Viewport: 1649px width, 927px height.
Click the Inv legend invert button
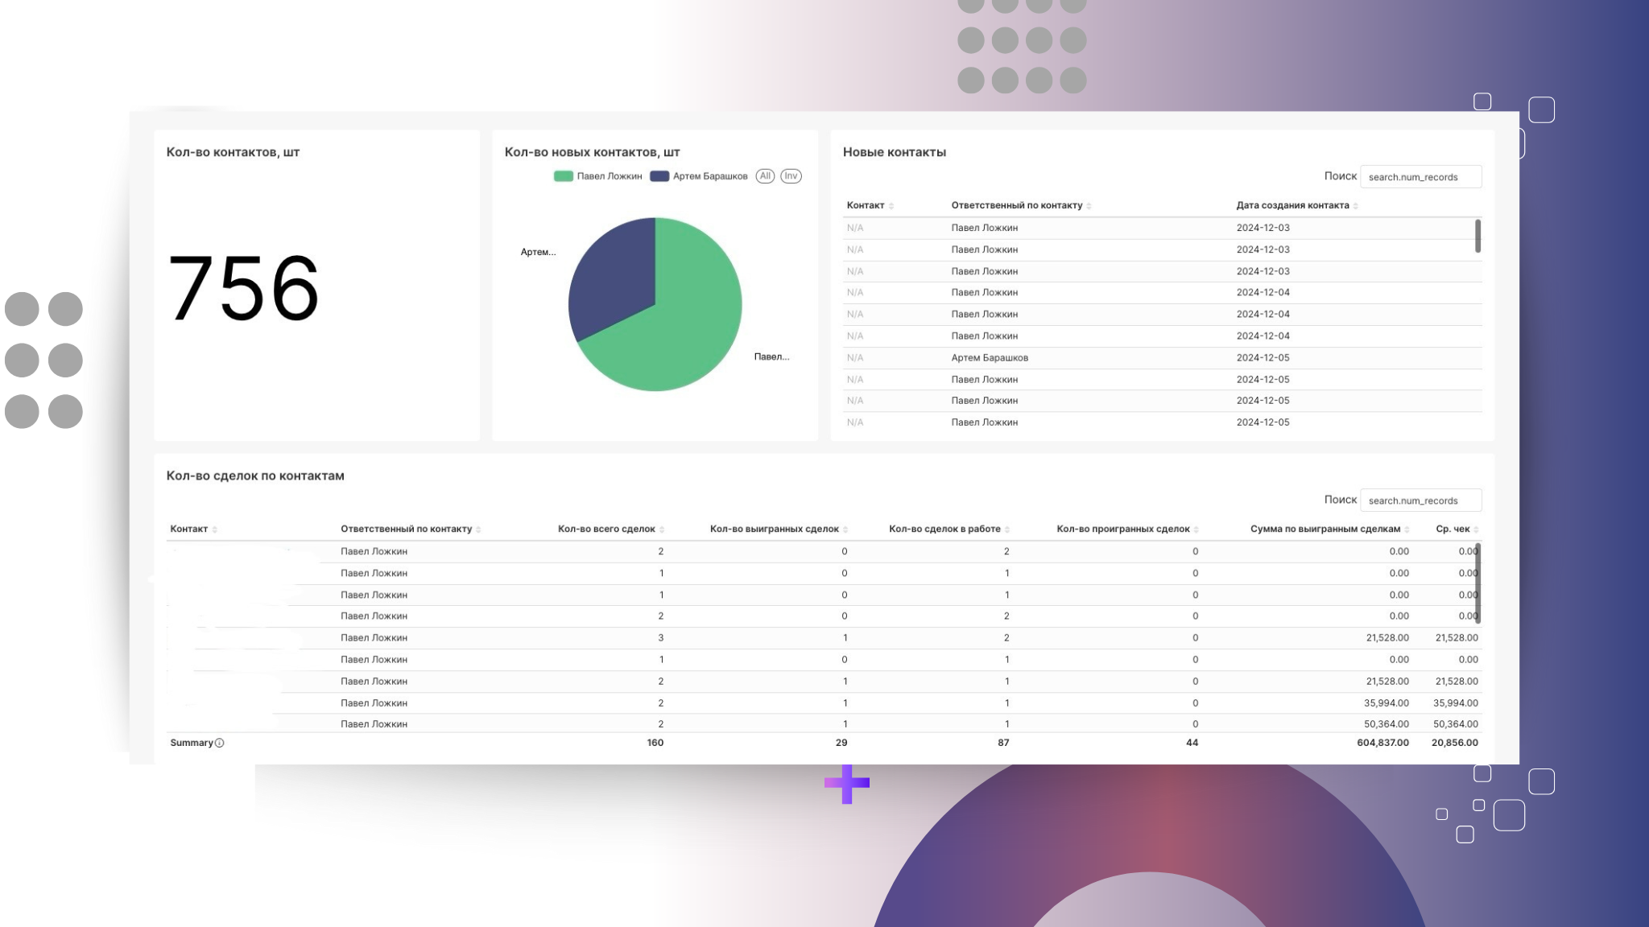[791, 176]
